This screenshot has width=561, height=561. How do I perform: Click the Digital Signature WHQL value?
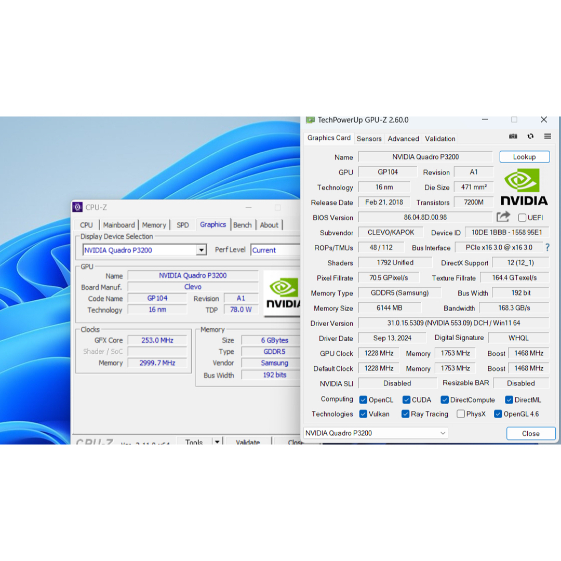pos(518,338)
